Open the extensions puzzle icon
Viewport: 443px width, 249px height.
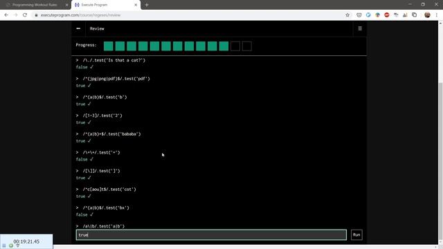pos(415,15)
